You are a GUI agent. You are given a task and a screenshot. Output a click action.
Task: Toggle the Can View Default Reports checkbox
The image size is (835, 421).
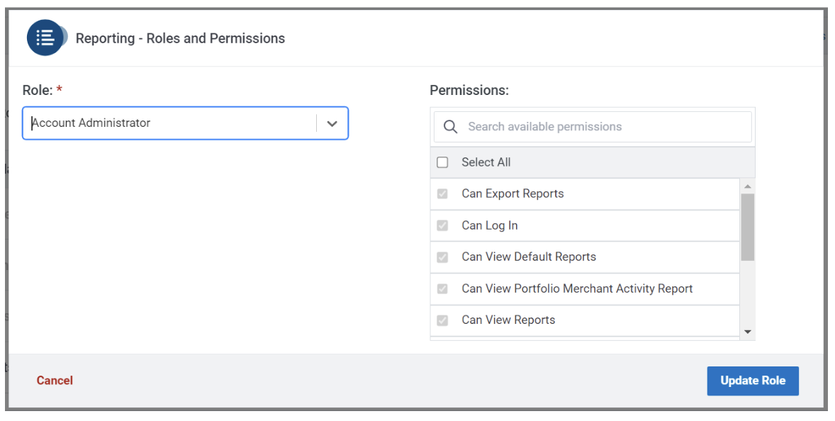tap(442, 257)
